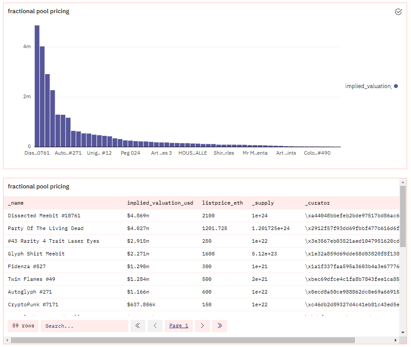Jump to last page using double-right arrows
This screenshot has width=411, height=347.
(220, 326)
